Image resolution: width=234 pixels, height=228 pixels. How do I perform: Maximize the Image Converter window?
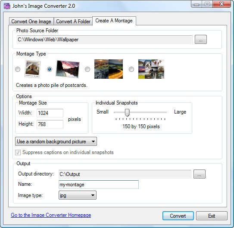click(x=207, y=4)
